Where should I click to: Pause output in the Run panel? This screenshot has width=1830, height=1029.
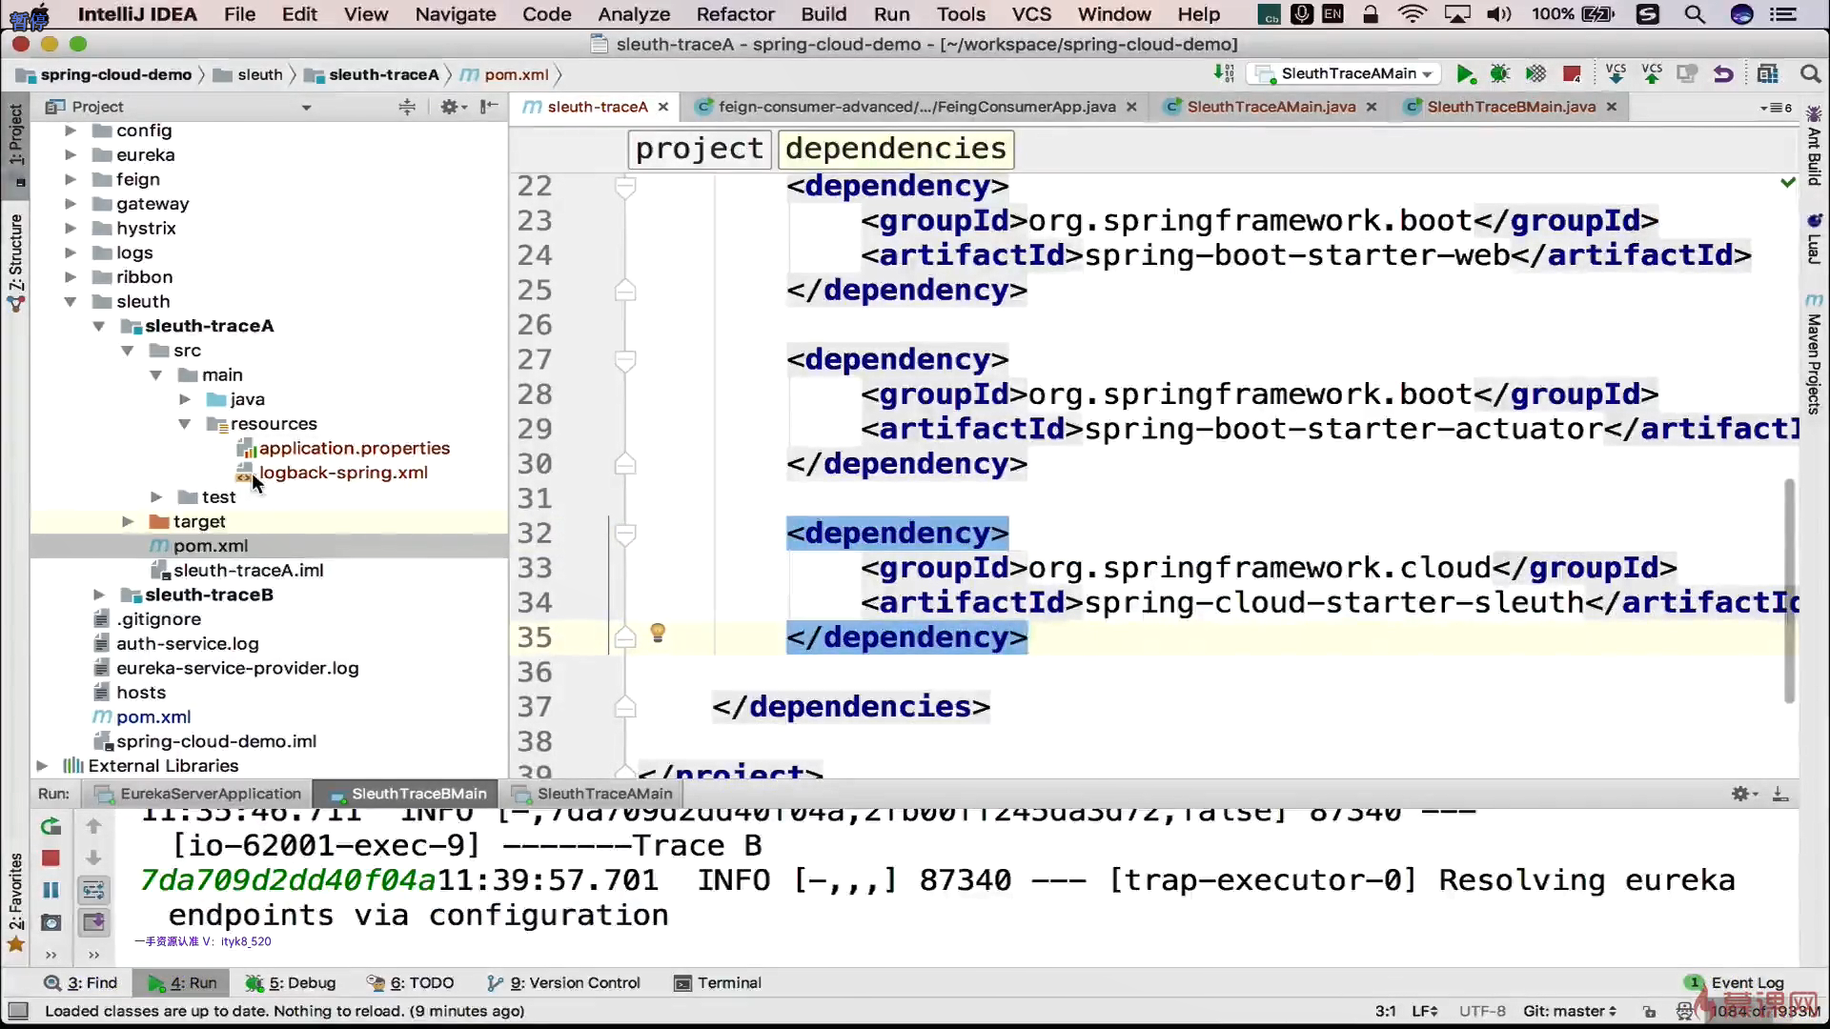click(51, 890)
